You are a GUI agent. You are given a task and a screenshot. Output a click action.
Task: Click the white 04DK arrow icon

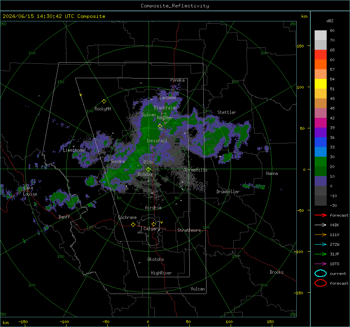(x=320, y=225)
